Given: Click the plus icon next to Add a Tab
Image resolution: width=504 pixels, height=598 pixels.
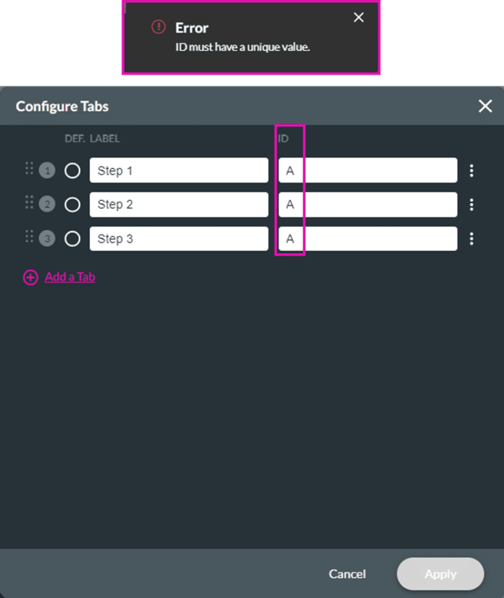Looking at the screenshot, I should click(30, 277).
